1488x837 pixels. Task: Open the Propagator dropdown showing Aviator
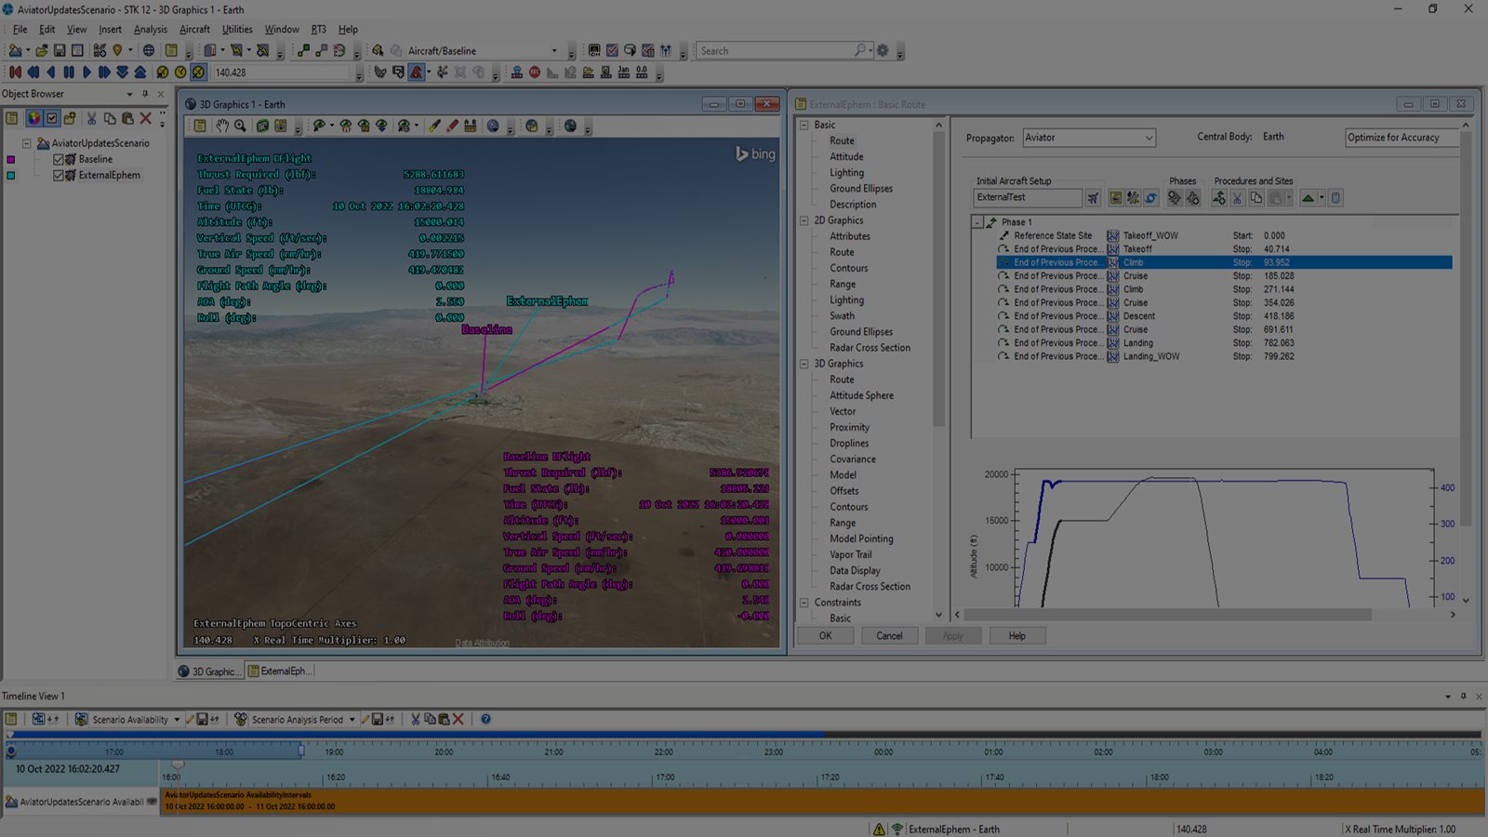pos(1151,137)
